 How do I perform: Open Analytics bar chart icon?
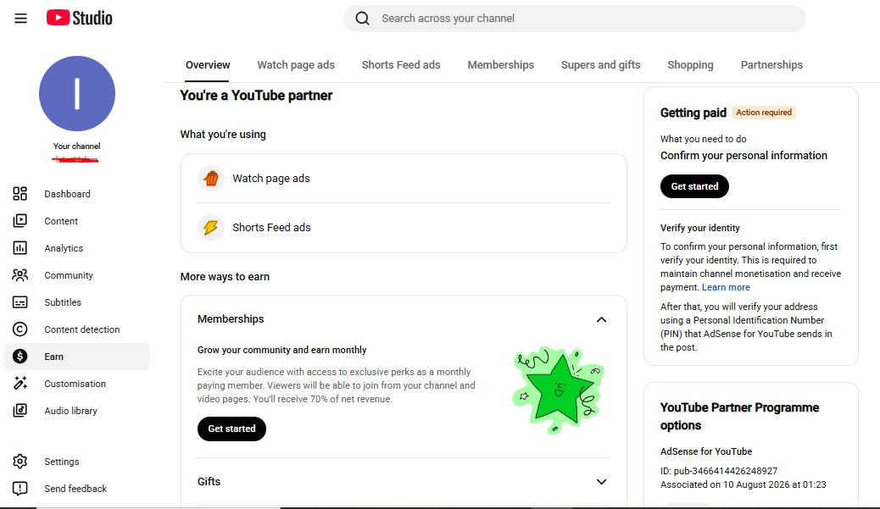19,248
